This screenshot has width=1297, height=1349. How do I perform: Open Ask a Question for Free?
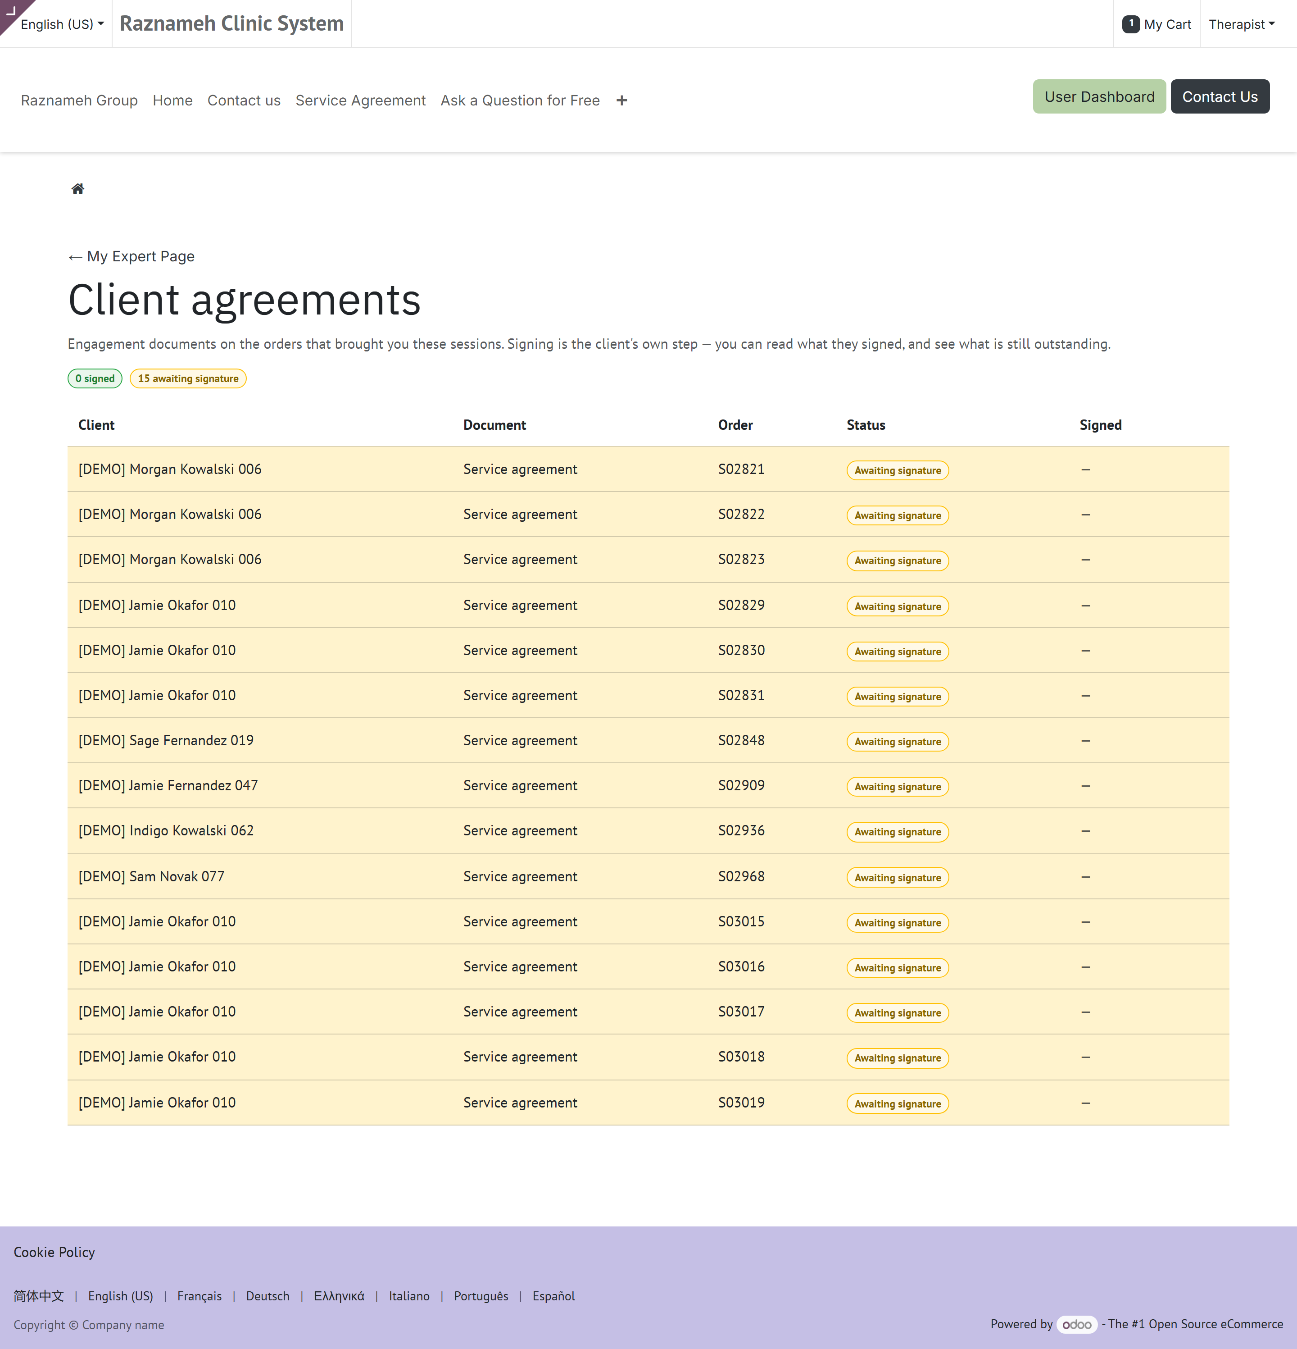click(x=520, y=100)
